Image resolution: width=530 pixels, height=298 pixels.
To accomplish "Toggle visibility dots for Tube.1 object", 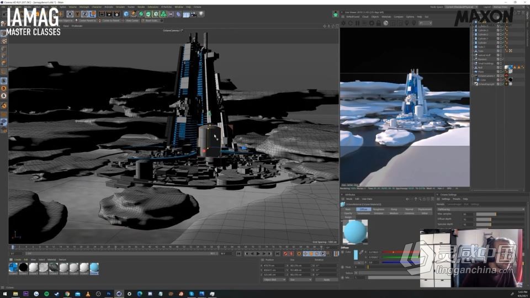I will click(501, 46).
